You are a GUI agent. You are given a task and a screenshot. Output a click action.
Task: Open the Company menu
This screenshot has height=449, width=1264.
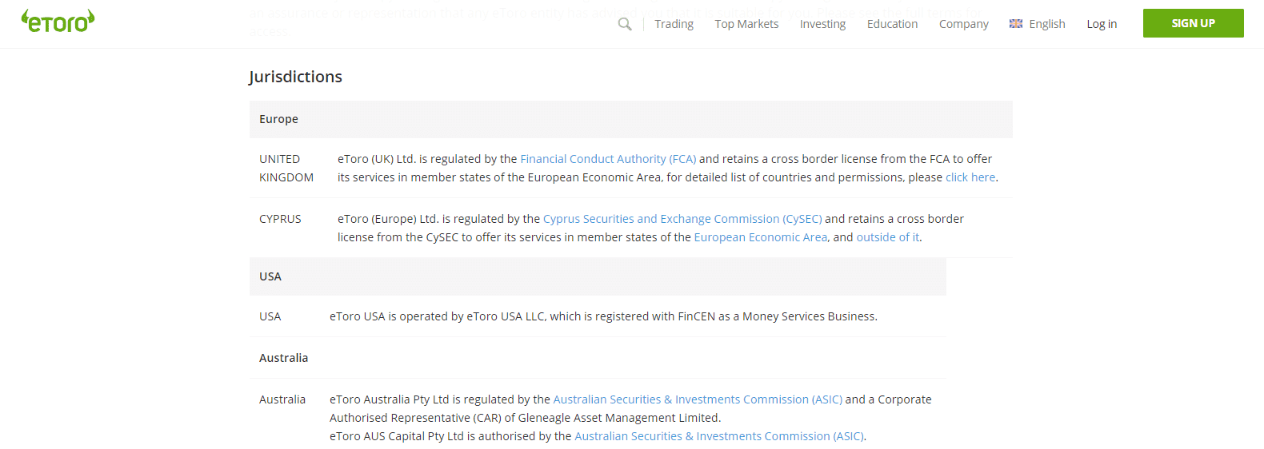pos(963,24)
